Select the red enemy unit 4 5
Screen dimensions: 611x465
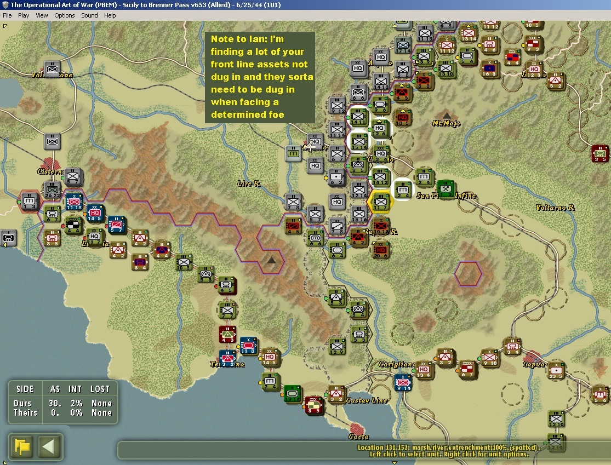tap(293, 226)
